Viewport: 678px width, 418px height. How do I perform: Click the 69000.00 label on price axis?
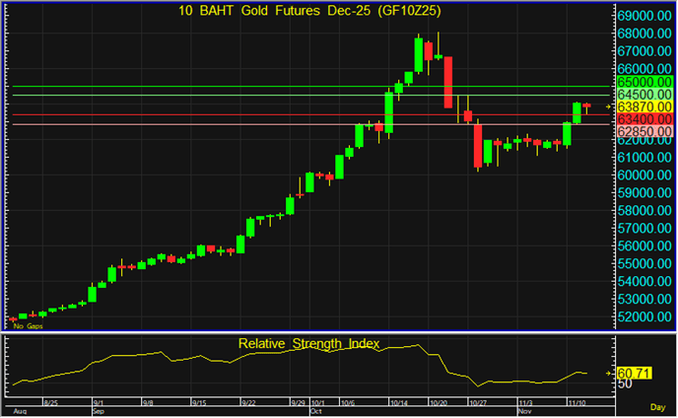[x=644, y=17]
